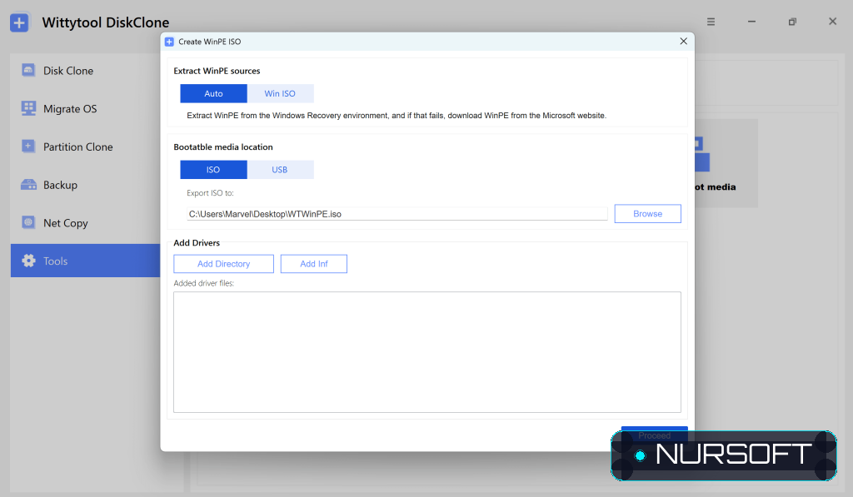
Task: Click the Create WinPE ISO dialog icon
Action: [x=169, y=42]
